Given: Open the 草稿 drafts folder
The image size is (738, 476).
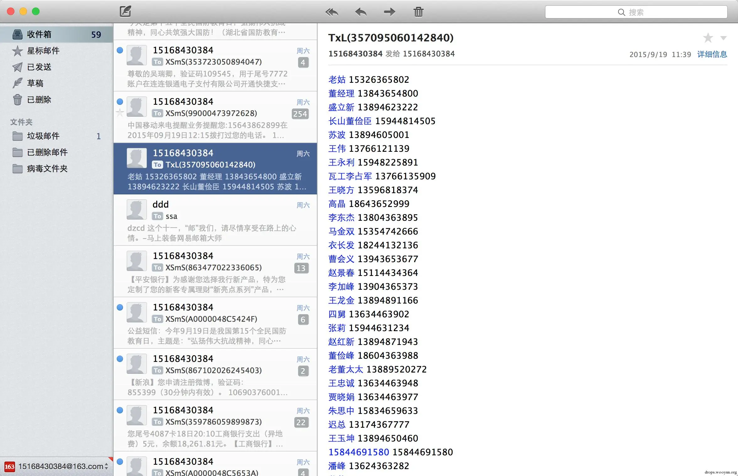Looking at the screenshot, I should pyautogui.click(x=35, y=83).
